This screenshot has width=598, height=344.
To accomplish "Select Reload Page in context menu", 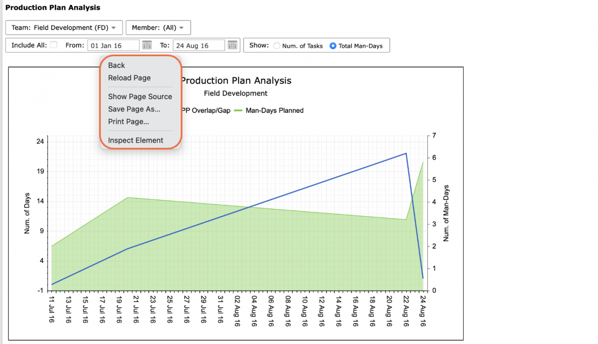I will point(129,78).
